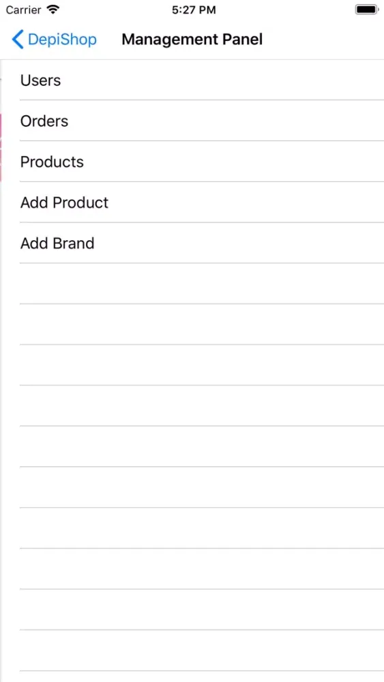Click the Wi-Fi signal icon in status bar

(x=53, y=10)
